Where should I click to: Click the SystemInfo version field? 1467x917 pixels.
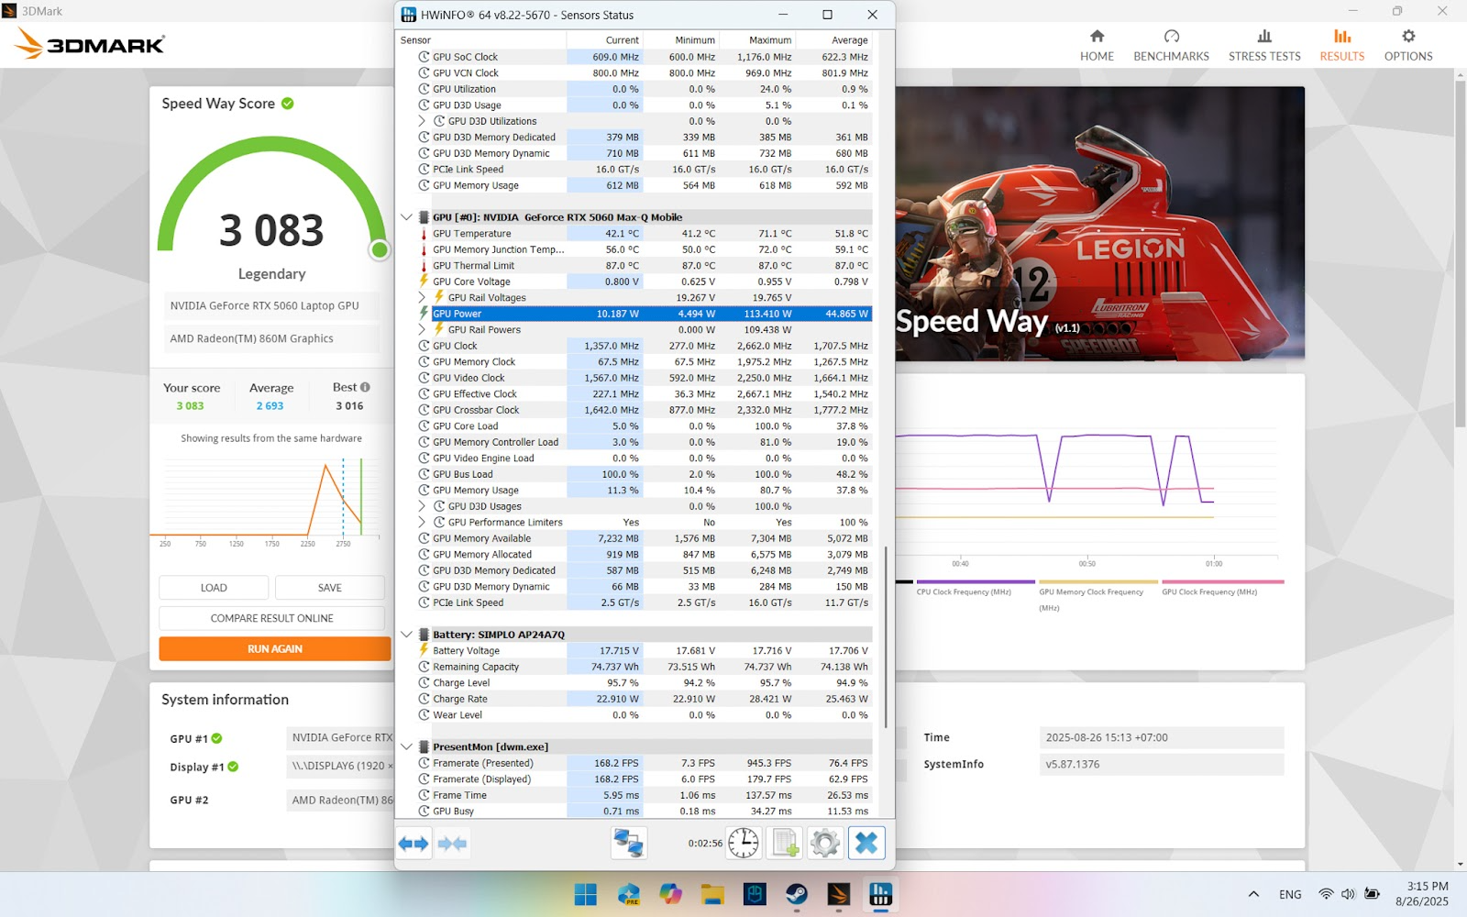click(1161, 764)
